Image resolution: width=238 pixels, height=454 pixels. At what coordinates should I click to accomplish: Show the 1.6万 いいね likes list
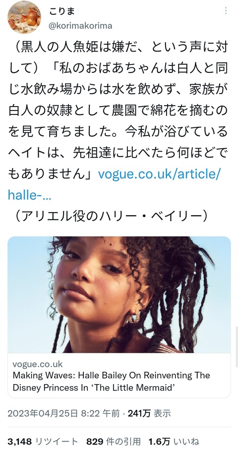click(174, 442)
